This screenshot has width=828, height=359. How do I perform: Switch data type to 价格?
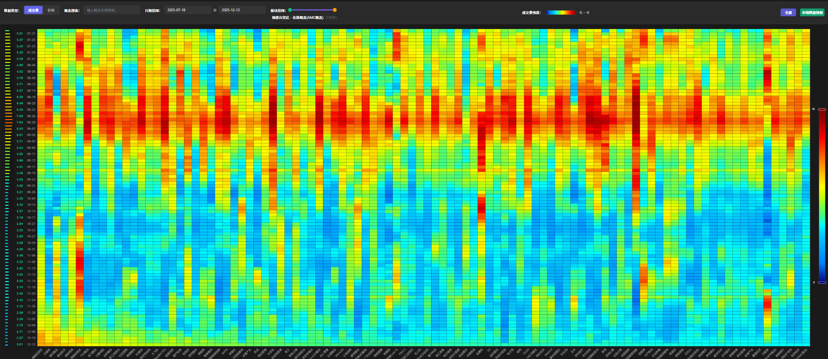pos(51,10)
